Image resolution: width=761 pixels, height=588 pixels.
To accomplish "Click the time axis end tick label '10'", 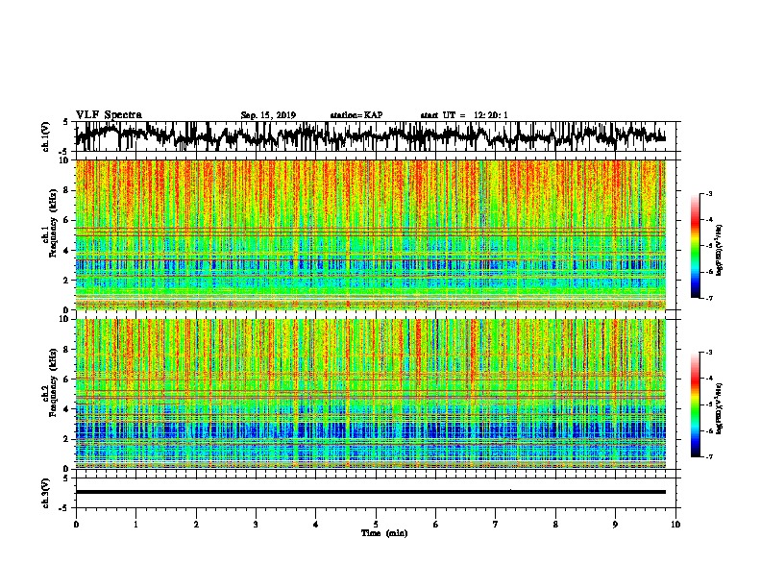I will point(675,525).
